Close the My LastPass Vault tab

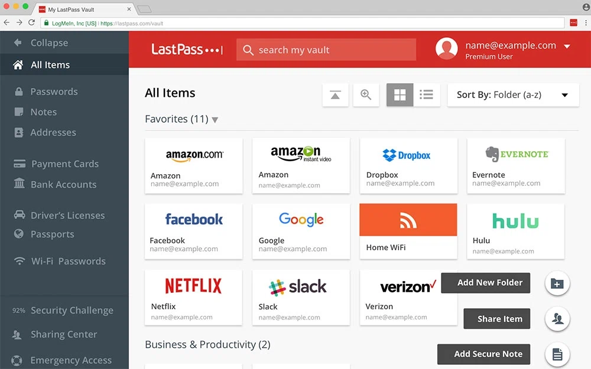pyautogui.click(x=129, y=9)
